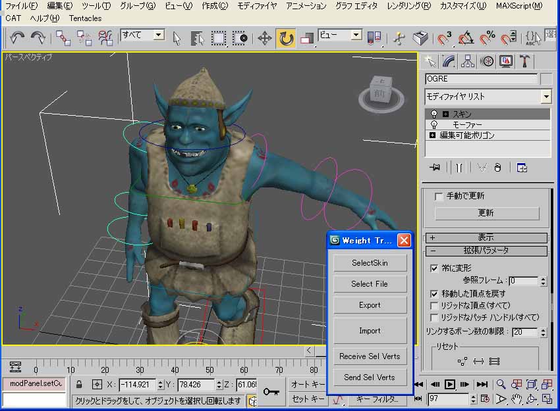Image resolution: width=560 pixels, height=411 pixels.
Task: Open ビュー reference coordinate dropdown
Action: [356, 35]
